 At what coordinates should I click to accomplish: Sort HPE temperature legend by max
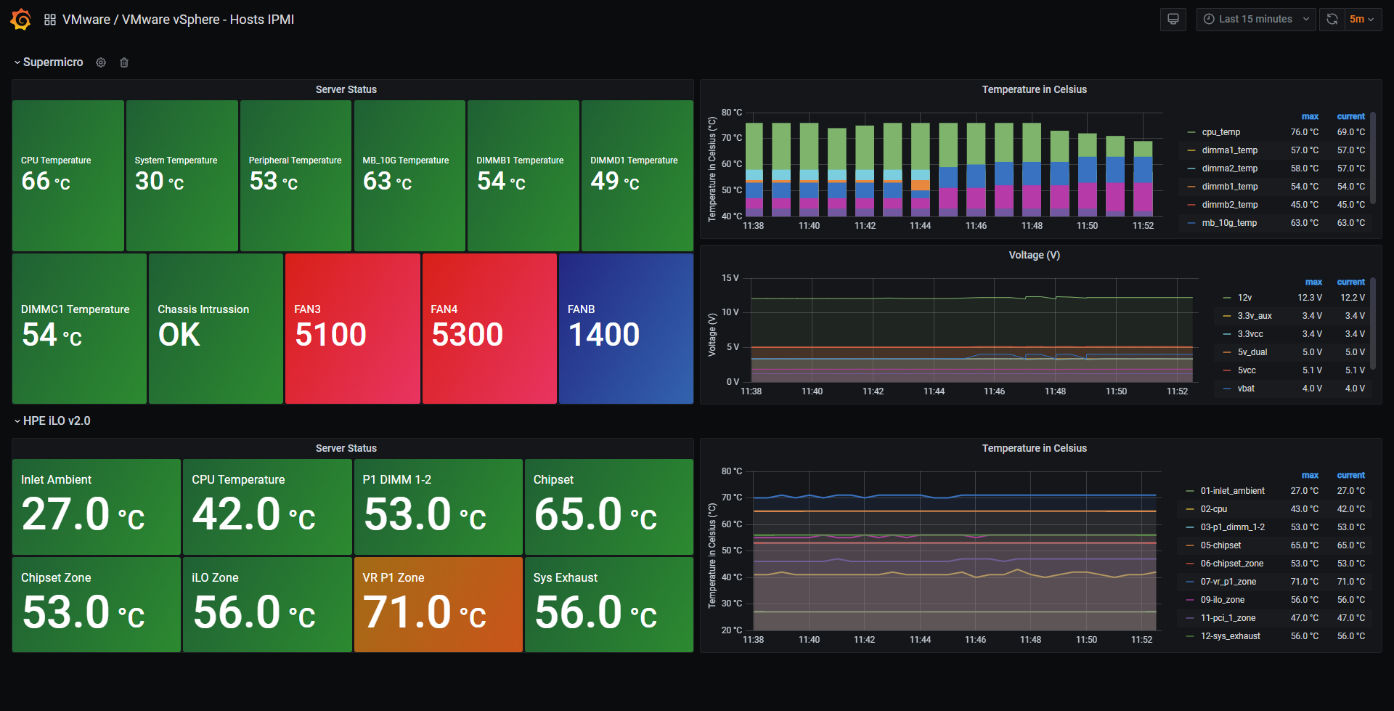[1310, 475]
